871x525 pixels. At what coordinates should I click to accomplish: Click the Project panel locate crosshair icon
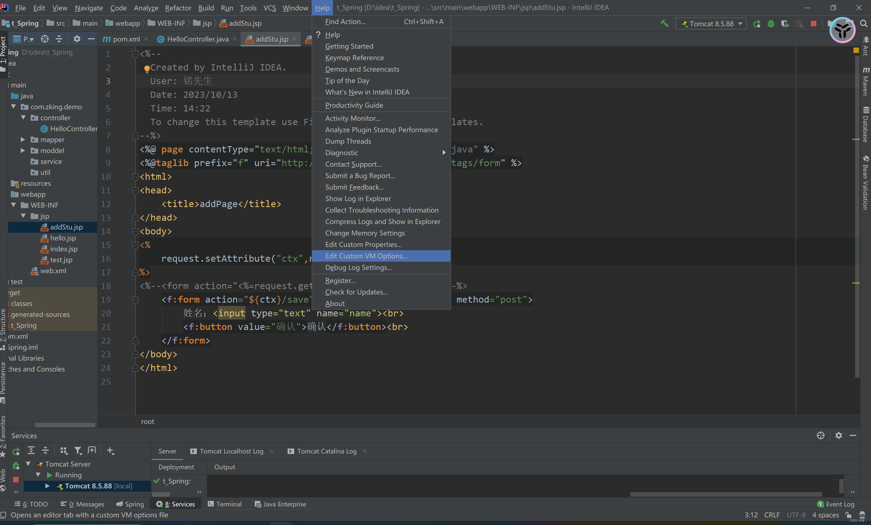coord(45,39)
